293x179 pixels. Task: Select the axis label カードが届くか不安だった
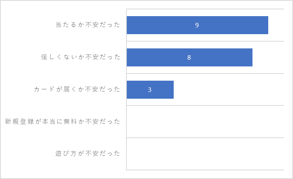tap(77, 89)
